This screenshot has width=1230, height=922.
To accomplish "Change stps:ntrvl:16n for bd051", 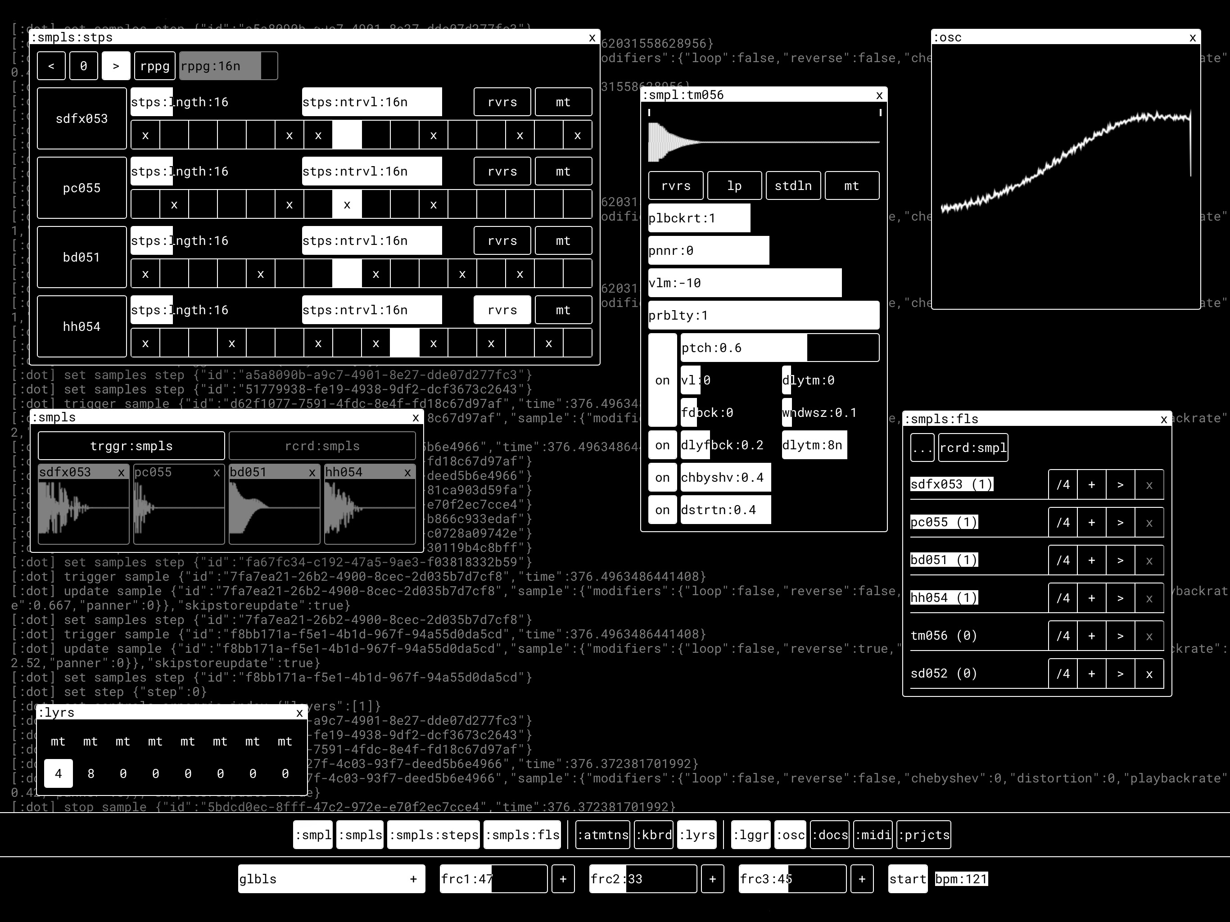I will (x=372, y=240).
